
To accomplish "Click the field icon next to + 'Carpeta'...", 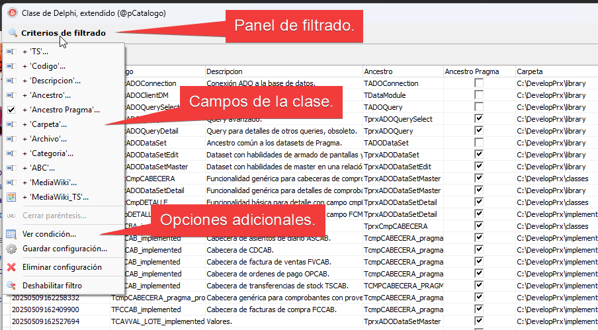I will click(x=11, y=124).
